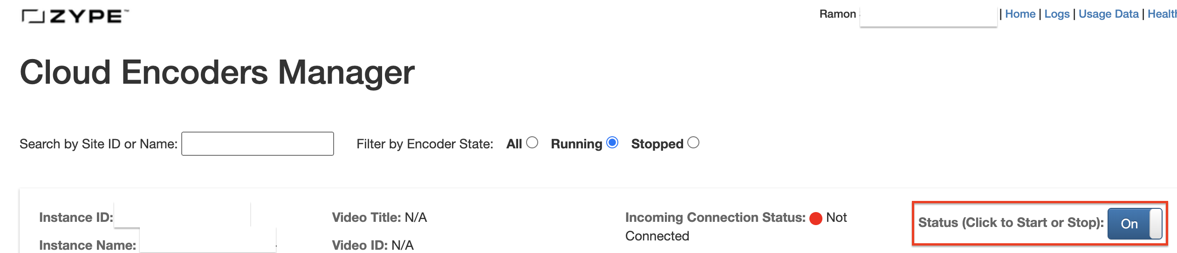Go to Usage Data
The height and width of the screenshot is (253, 1177).
coord(1109,14)
